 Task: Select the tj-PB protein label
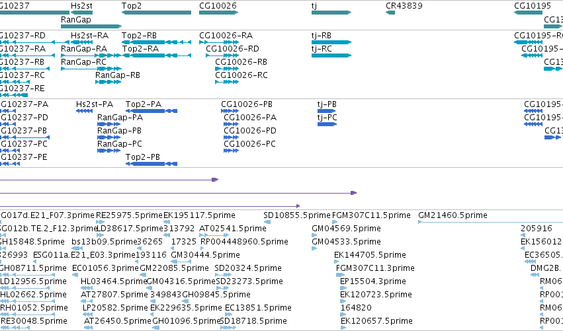tap(327, 104)
